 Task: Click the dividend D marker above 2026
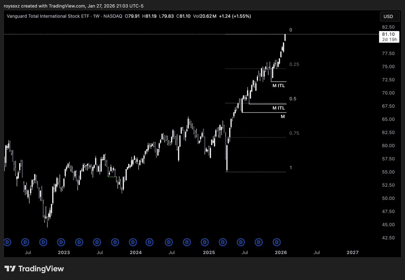(x=277, y=242)
